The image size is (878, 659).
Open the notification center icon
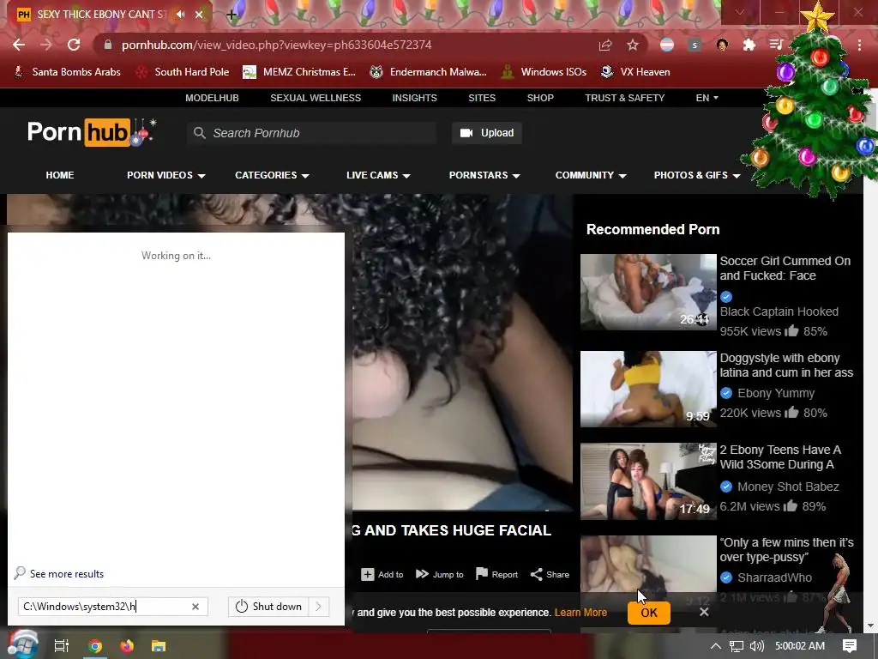pyautogui.click(x=850, y=646)
